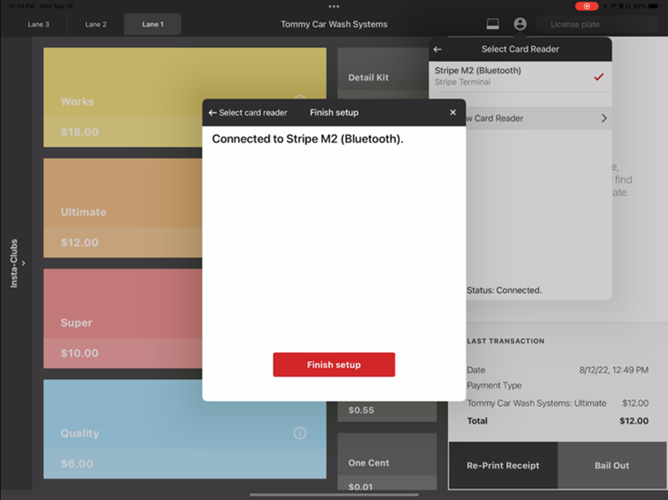This screenshot has width=668, height=500.
Task: Switch to Lane 2
Action: (95, 24)
